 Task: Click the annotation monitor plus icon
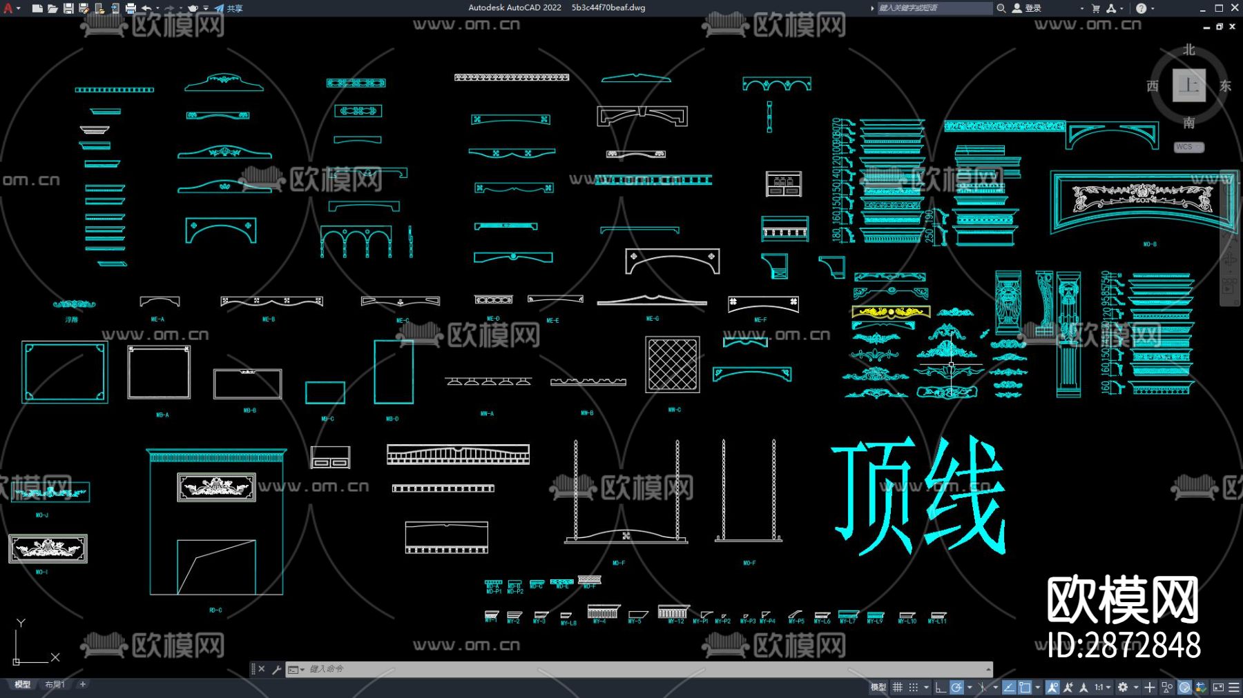(x=1150, y=687)
